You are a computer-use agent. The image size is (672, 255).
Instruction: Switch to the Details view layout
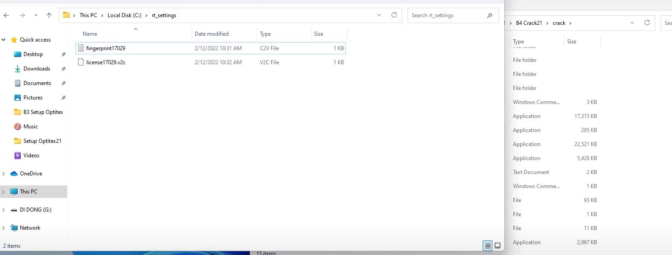point(488,246)
